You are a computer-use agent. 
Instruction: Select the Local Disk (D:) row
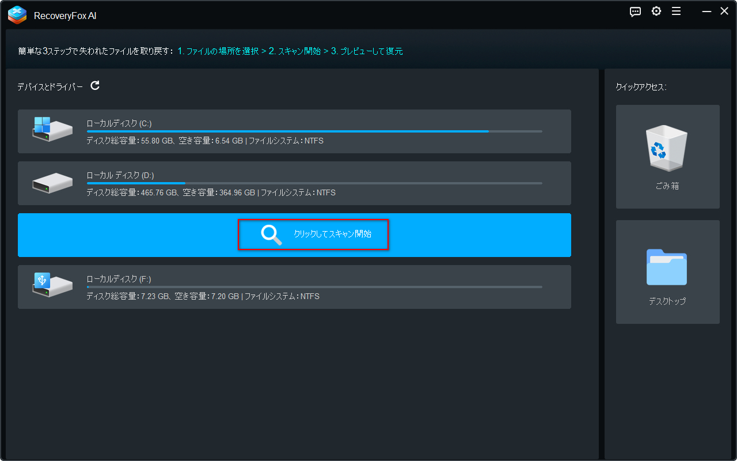[x=294, y=183]
